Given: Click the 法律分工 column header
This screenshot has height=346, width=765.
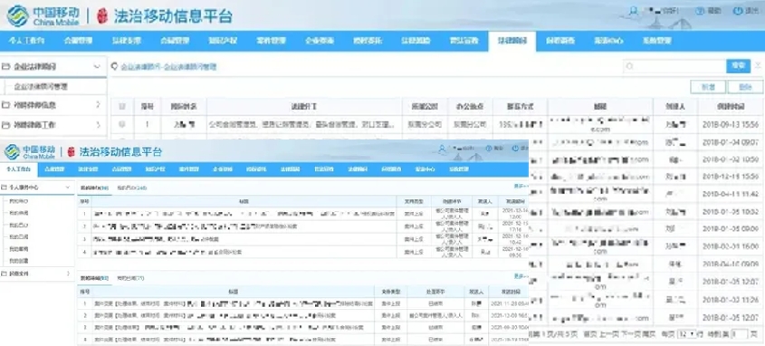Looking at the screenshot, I should [304, 106].
